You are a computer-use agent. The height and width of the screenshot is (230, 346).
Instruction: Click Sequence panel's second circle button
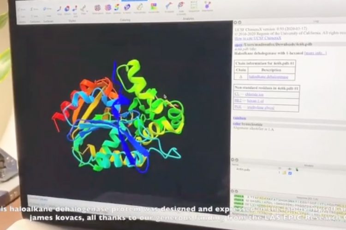[x=236, y=191]
